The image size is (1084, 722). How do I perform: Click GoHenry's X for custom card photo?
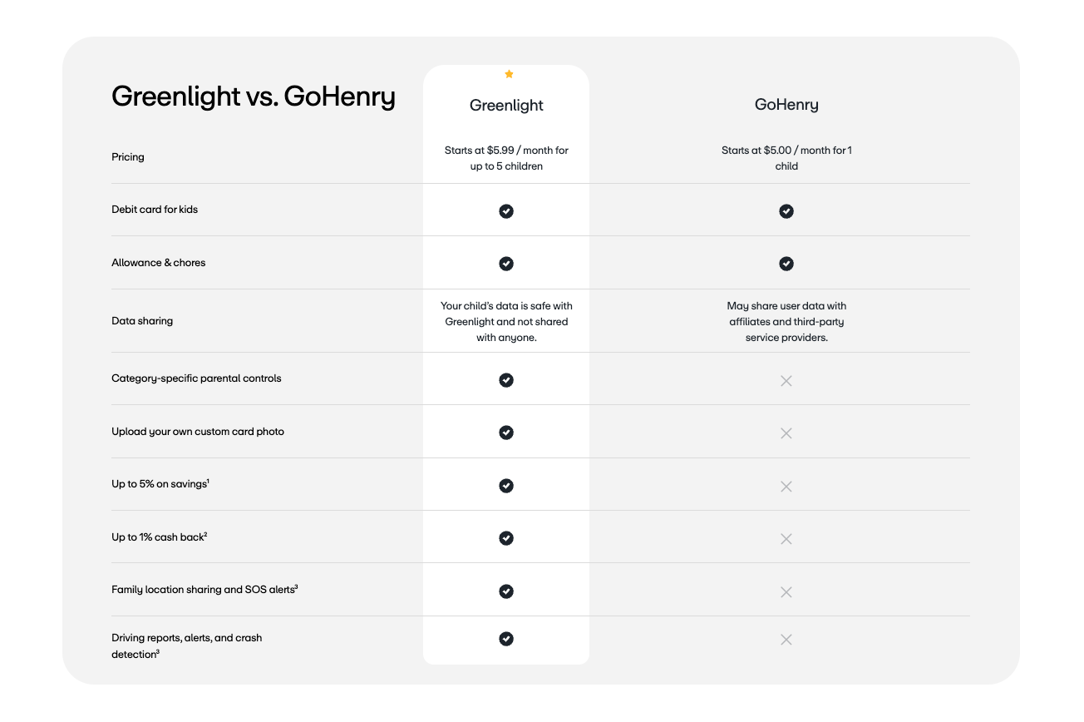click(786, 433)
